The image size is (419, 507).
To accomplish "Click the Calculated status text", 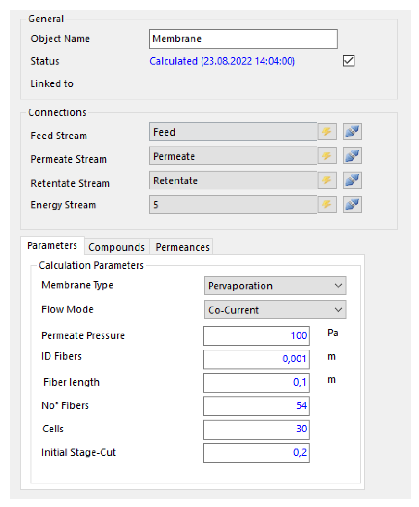I will point(222,61).
